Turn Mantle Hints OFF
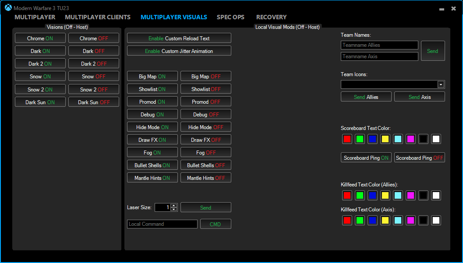The height and width of the screenshot is (263, 463). (206, 178)
